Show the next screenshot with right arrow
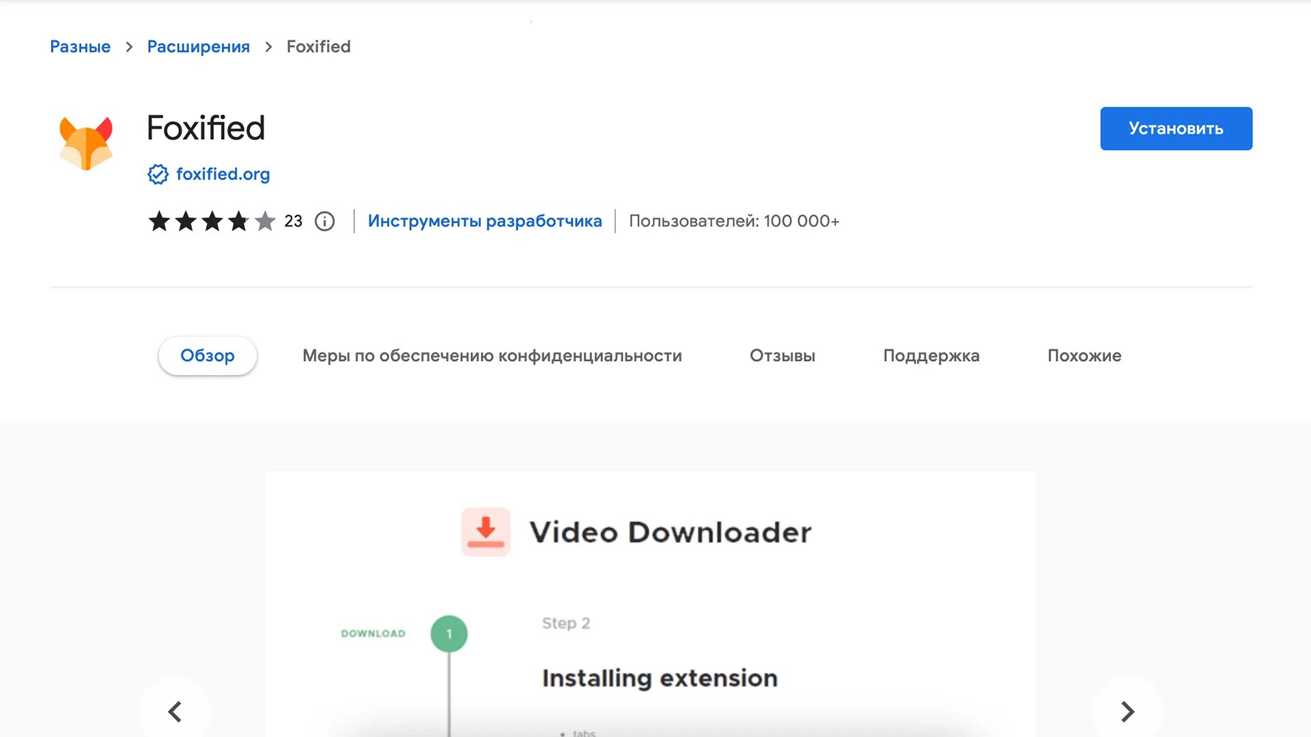The height and width of the screenshot is (737, 1311). [1127, 712]
